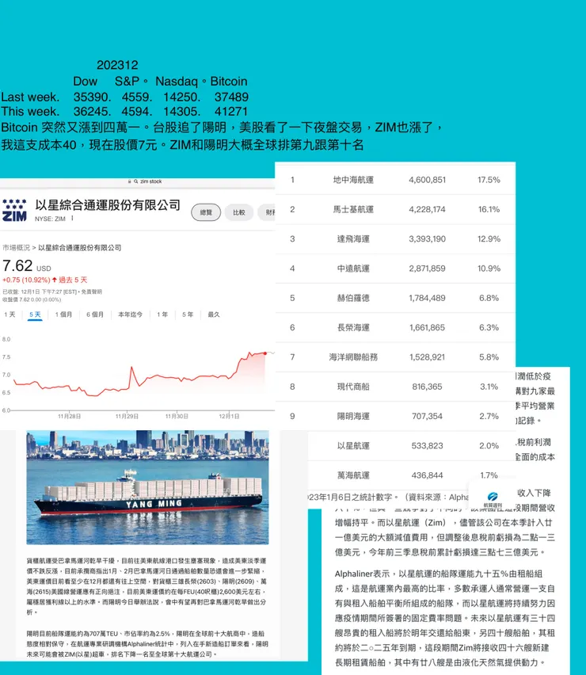Switch chart range to 最久

tap(214, 315)
